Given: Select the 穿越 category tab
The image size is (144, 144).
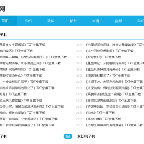Looking at the screenshot, I should click(118, 21).
